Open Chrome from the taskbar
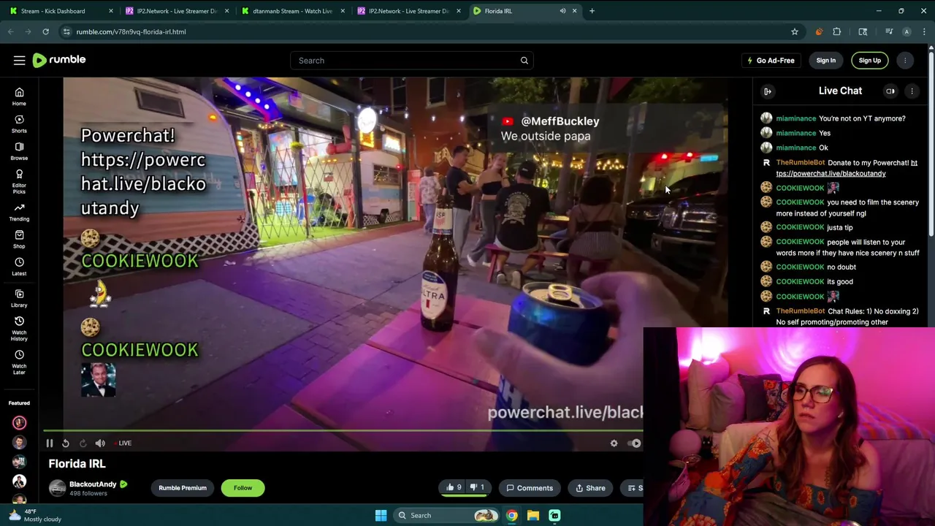 pos(512,515)
